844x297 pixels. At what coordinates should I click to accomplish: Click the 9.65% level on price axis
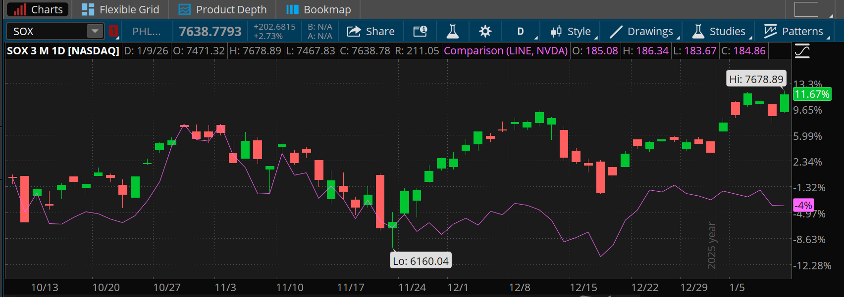807,110
